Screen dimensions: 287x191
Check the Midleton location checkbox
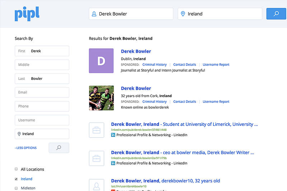[x=16, y=188]
